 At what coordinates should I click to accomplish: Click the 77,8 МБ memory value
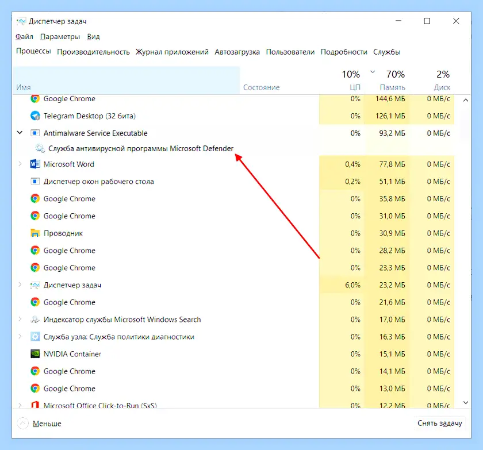click(392, 164)
